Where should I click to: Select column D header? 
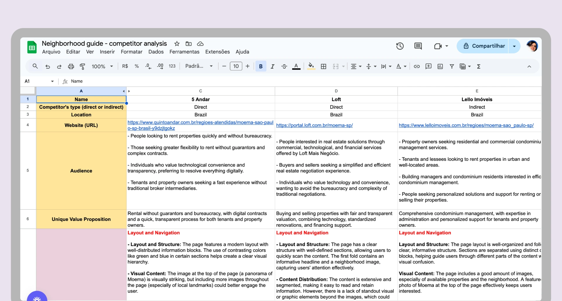click(x=336, y=91)
